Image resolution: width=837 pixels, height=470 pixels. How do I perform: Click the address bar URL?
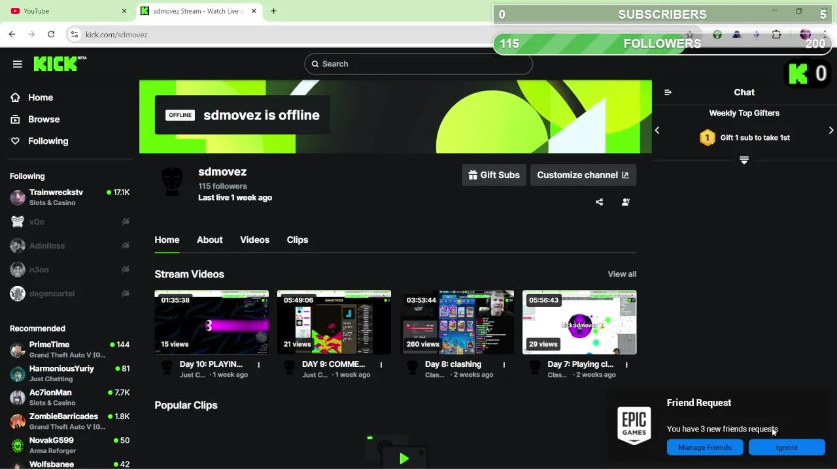point(116,35)
